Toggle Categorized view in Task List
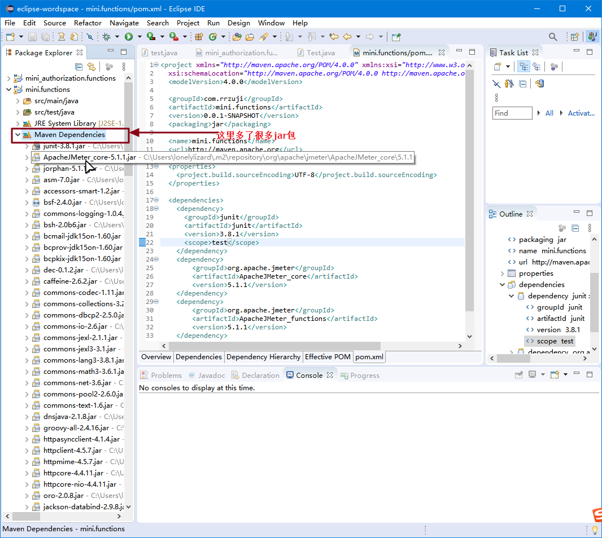602x538 pixels. coord(524,67)
